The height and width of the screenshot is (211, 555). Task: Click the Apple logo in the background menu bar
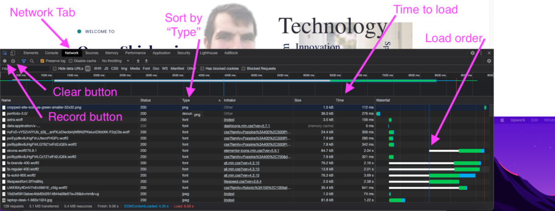click(x=502, y=120)
